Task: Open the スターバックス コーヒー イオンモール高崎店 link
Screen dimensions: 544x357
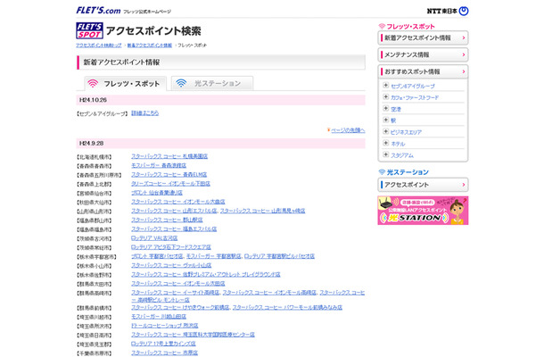Action: click(269, 293)
